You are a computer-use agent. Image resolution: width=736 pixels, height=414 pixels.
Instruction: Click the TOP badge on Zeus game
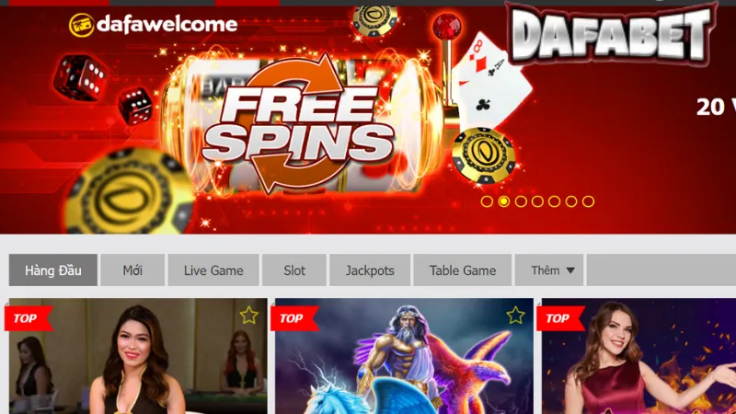click(x=294, y=318)
